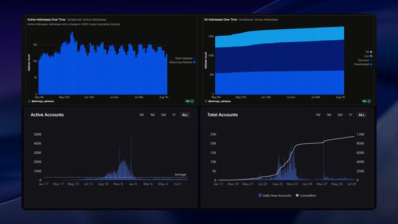This screenshot has width=398, height=224.
Task: Select the ALL range in Active Accounts
Action: click(x=185, y=115)
